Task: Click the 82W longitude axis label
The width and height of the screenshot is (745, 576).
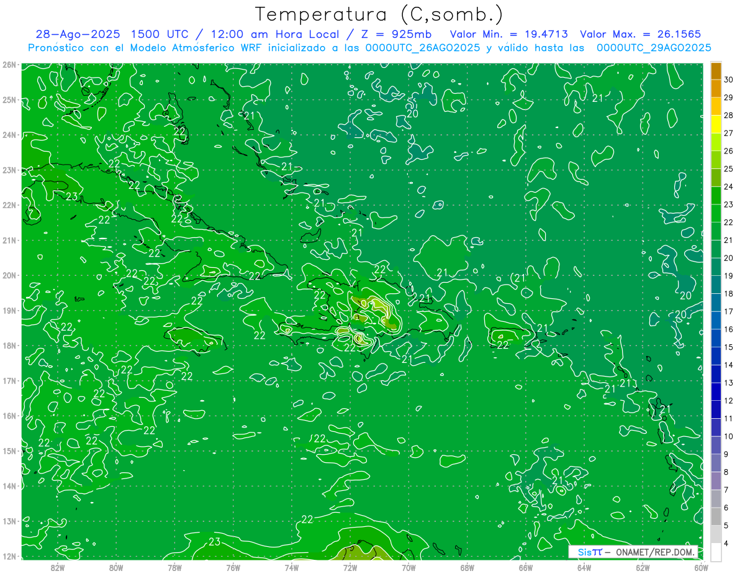Action: click(57, 567)
